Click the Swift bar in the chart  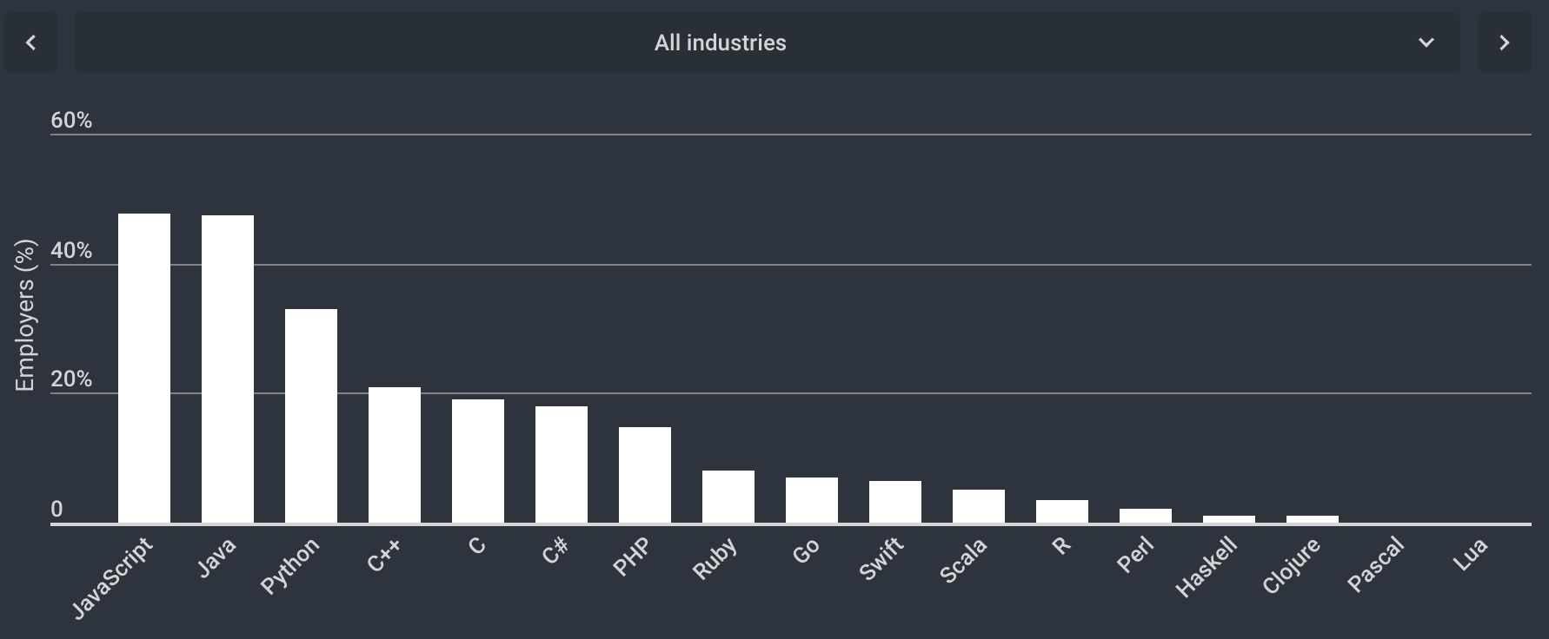pyautogui.click(x=895, y=502)
